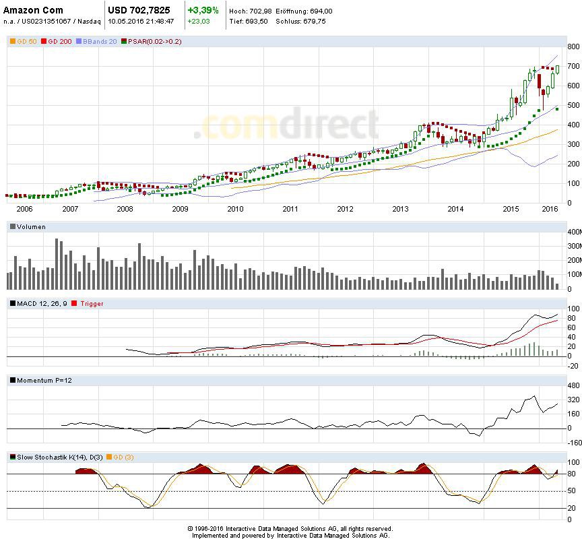Click the Interactive Data Managed Solutions copyright text
The width and height of the screenshot is (582, 539).
[290, 529]
